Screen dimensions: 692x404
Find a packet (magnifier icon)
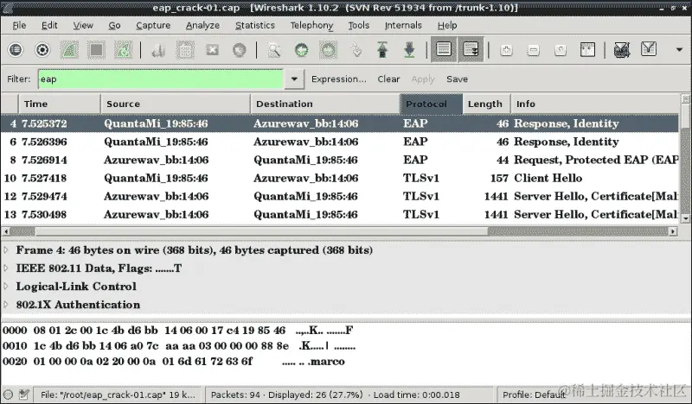pyautogui.click(x=274, y=50)
